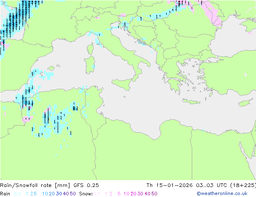Select rain legend value 40
Image resolution: width=256 pixels, height=197 pixels.
tap(66, 194)
